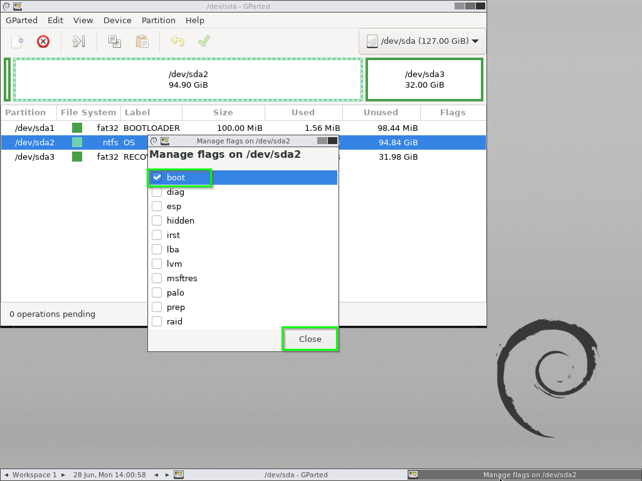
Task: Sort by the Flags column header
Action: tap(453, 113)
